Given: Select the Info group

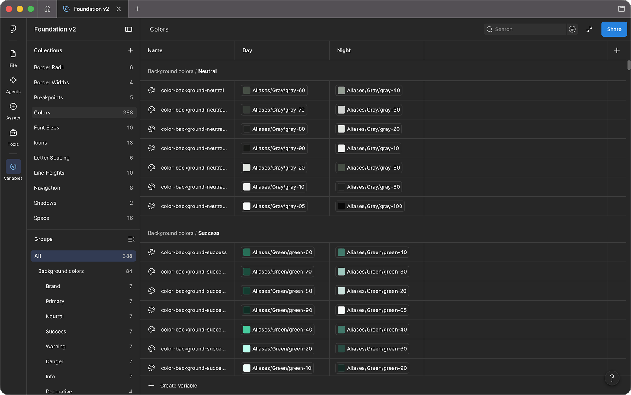Looking at the screenshot, I should point(84,377).
